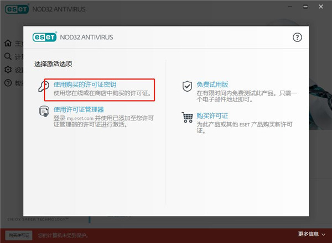Click ESET logo in main window title bar
The width and height of the screenshot is (332, 243).
(x=17, y=9)
